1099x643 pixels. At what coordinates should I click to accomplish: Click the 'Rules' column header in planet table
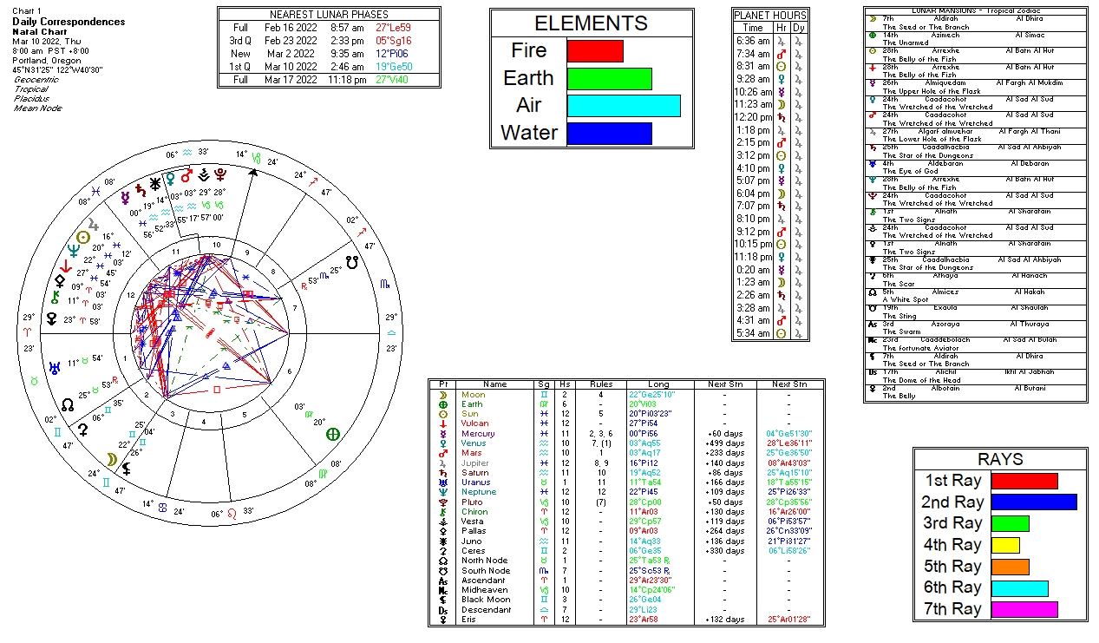coord(601,384)
